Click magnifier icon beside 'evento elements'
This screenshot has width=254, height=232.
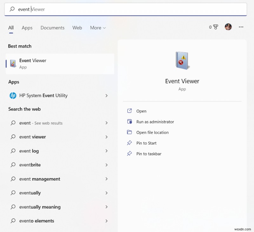pos(13,221)
